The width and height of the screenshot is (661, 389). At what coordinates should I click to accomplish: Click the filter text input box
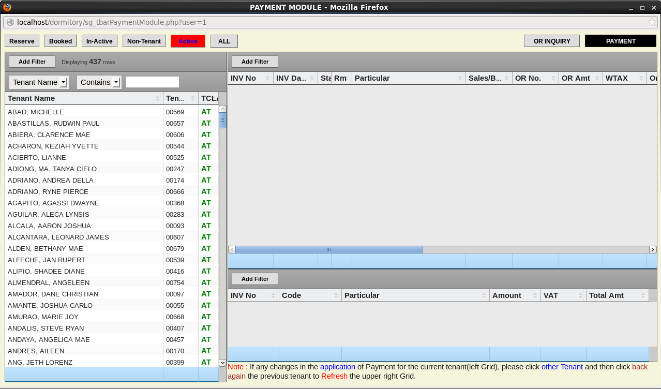point(153,82)
